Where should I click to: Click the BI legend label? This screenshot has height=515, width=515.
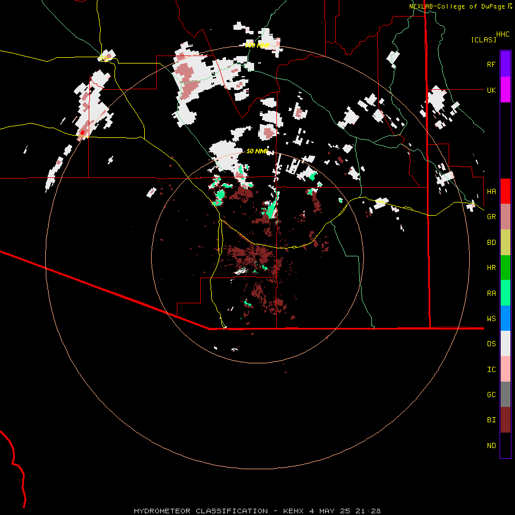pyautogui.click(x=491, y=420)
